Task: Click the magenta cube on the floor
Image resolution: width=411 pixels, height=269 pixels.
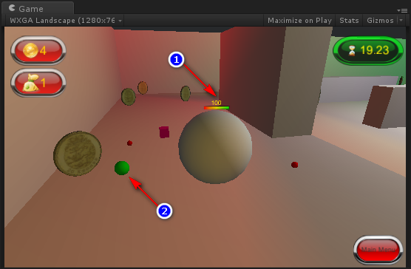Action: tap(164, 132)
